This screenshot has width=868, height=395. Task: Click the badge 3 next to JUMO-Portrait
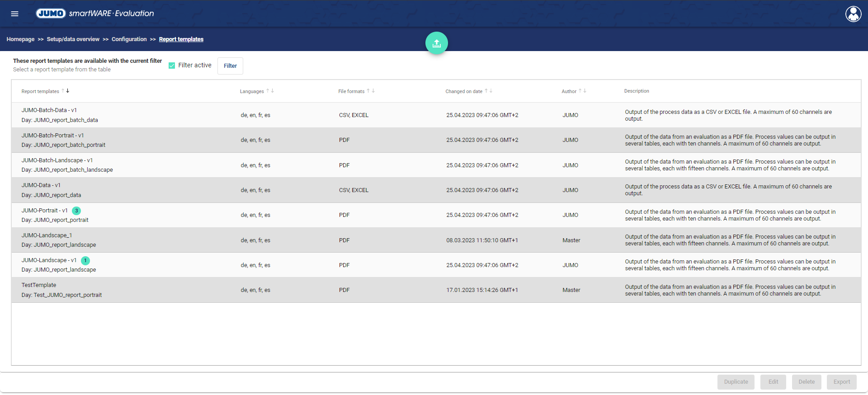76,211
